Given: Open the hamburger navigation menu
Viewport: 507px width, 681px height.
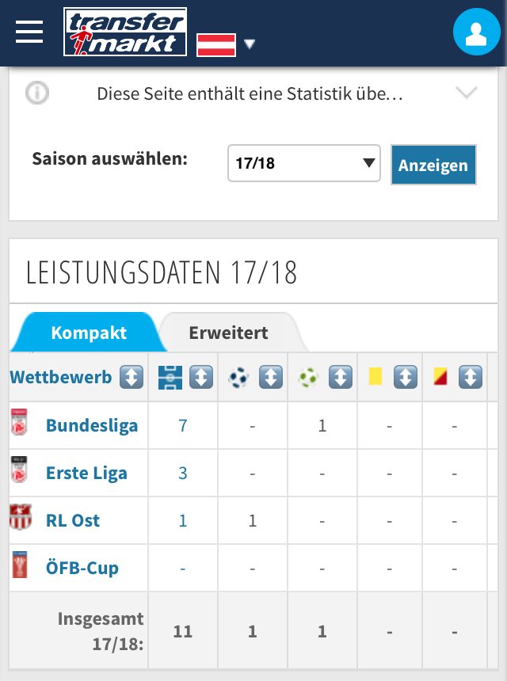Looking at the screenshot, I should tap(29, 32).
